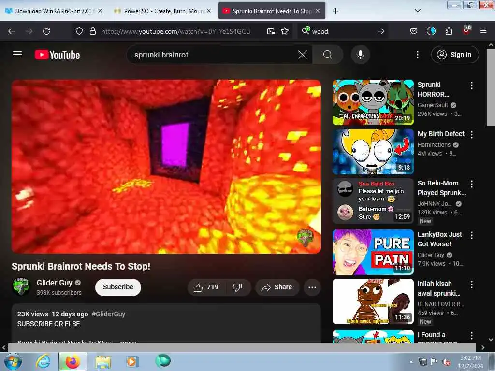Screen dimensions: 495x371
Task: Click the padlock site security icon
Action: (x=92, y=31)
